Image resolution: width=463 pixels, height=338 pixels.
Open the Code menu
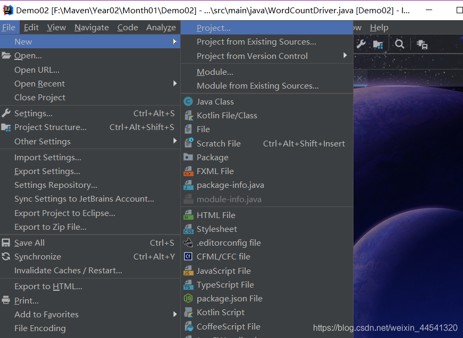tap(128, 28)
